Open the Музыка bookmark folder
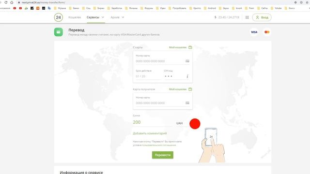The width and height of the screenshot is (310, 174). [x=60, y=8]
